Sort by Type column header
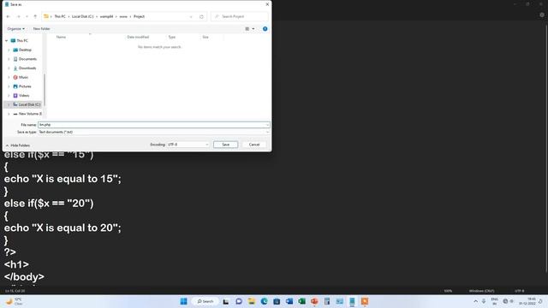The image size is (548, 308). coord(172,37)
